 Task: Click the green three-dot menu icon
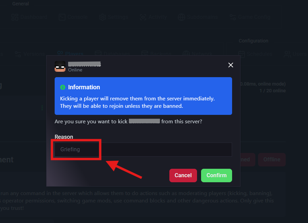(42, 108)
